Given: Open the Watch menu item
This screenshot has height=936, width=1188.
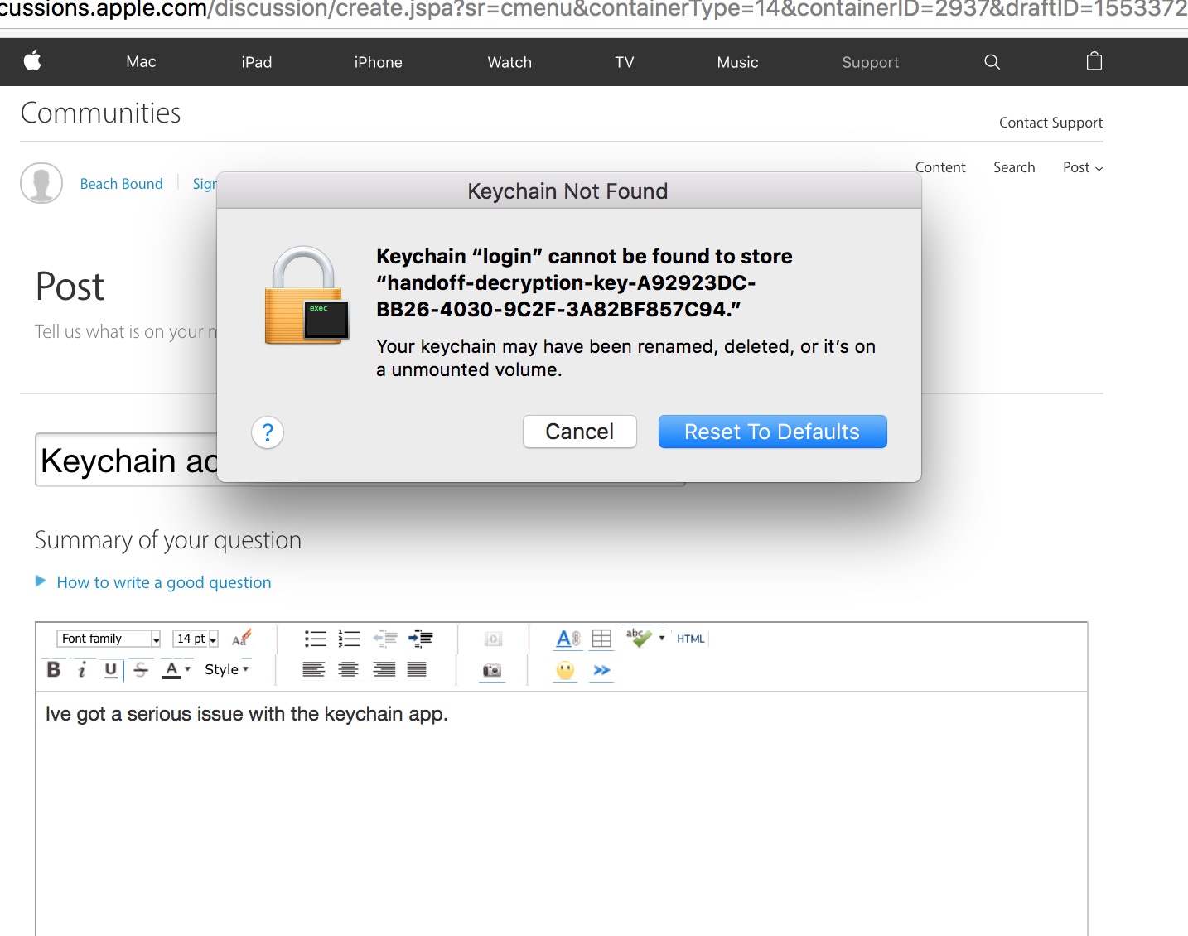Looking at the screenshot, I should [x=509, y=62].
